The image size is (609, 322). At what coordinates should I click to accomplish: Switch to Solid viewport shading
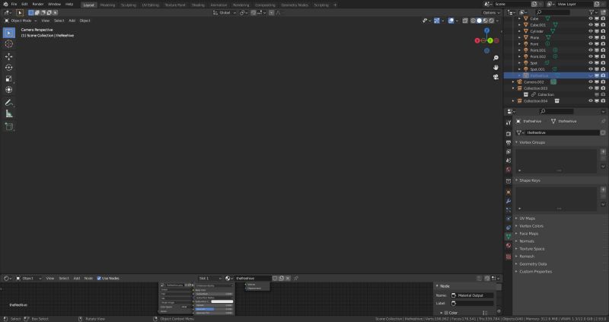(480, 21)
